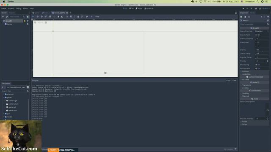Switch to the Script workspace
The width and height of the screenshot is (271, 152).
[x=139, y=8]
